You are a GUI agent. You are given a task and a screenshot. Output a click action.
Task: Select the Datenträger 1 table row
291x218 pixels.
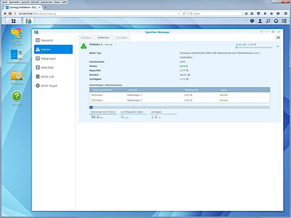point(179,95)
